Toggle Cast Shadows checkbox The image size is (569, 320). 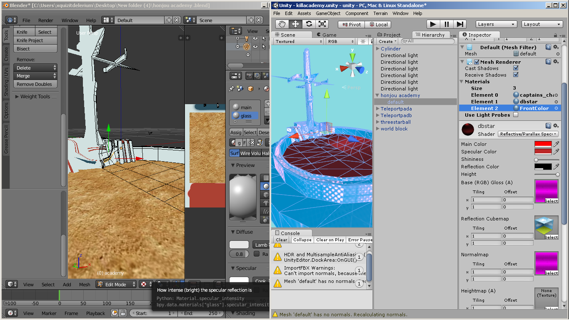pyautogui.click(x=516, y=68)
